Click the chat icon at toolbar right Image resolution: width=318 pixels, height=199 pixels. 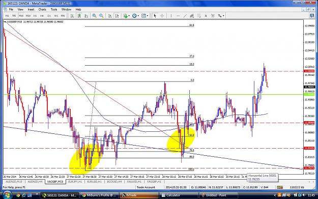click(x=312, y=16)
